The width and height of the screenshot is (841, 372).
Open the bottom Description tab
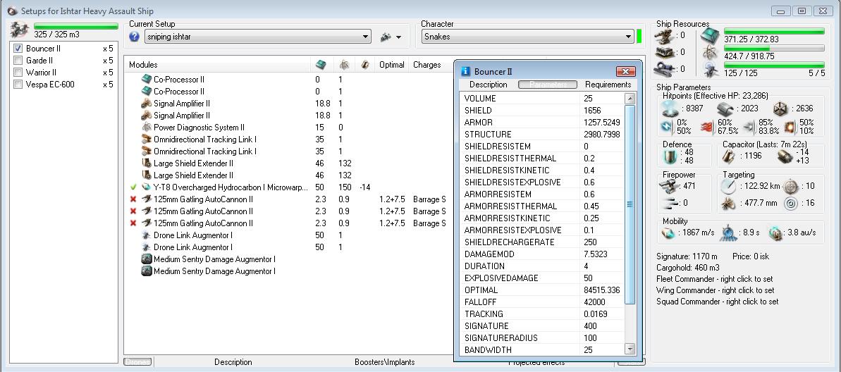[233, 362]
